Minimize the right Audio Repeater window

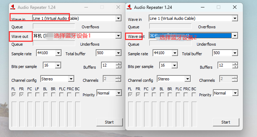(203, 7)
